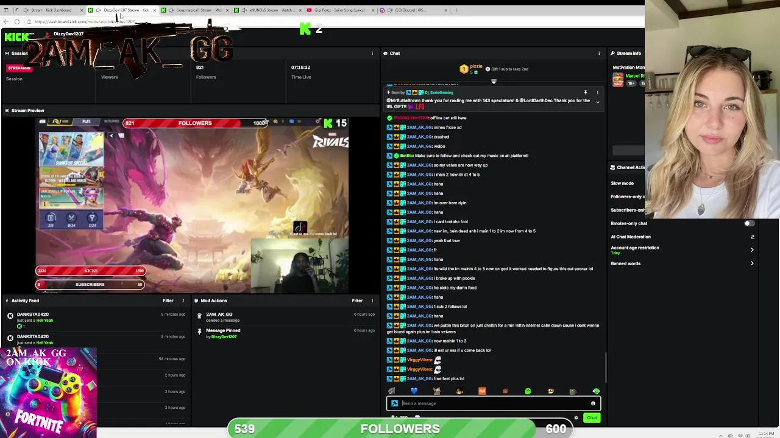Image resolution: width=780 pixels, height=438 pixels.
Task: Switch to Soupmagical1 Stream browser tab
Action: click(195, 10)
